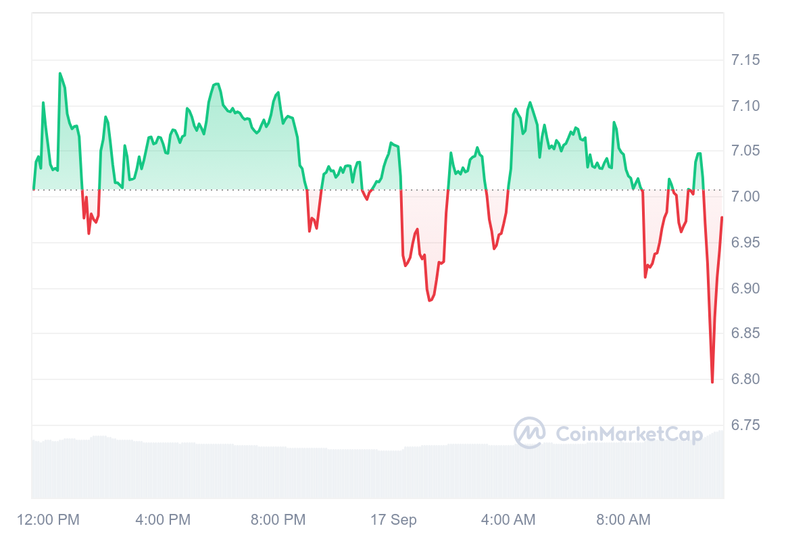This screenshot has width=811, height=541.
Task: Select the 4:00 AM time axis label
Action: pyautogui.click(x=508, y=520)
